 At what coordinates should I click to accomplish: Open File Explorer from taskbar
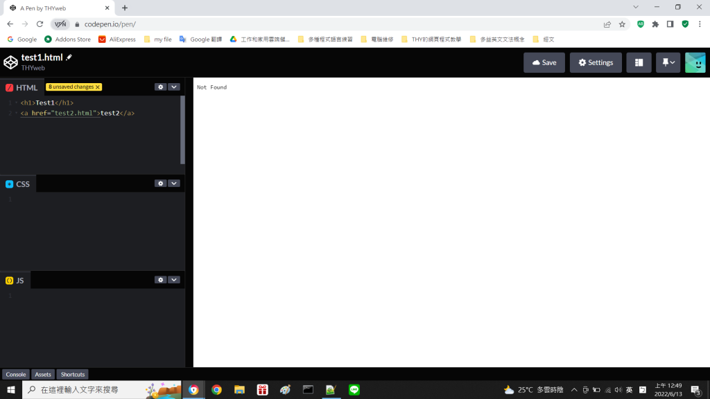tap(239, 389)
